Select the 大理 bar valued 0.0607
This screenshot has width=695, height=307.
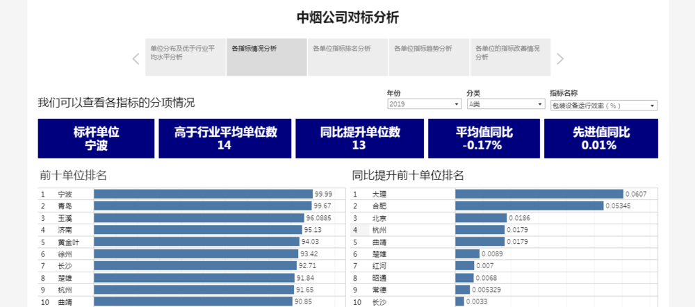tap(539, 194)
